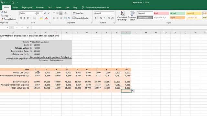Image resolution: width=207 pixels, height=116 pixels.
Task: Click the Decrease Decimal icon
Action: click(113, 18)
